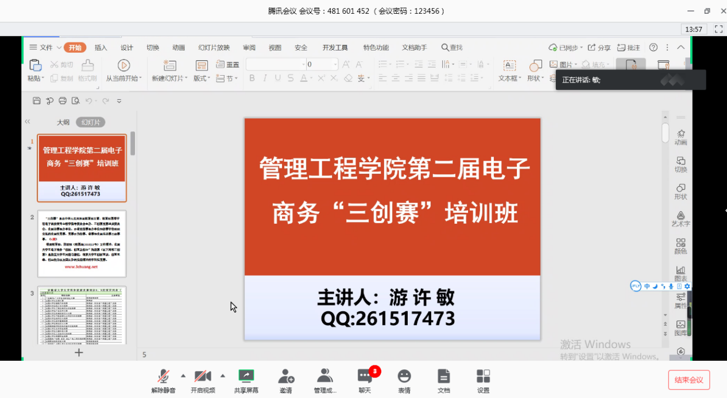This screenshot has height=398, width=727.
Task: Switch to the 幻灯片放映 ribbon tab
Action: point(214,48)
